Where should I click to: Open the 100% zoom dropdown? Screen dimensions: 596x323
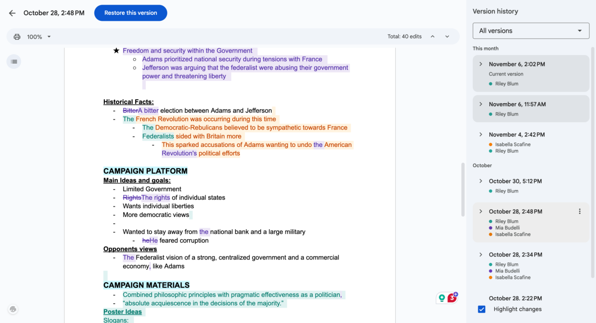39,37
